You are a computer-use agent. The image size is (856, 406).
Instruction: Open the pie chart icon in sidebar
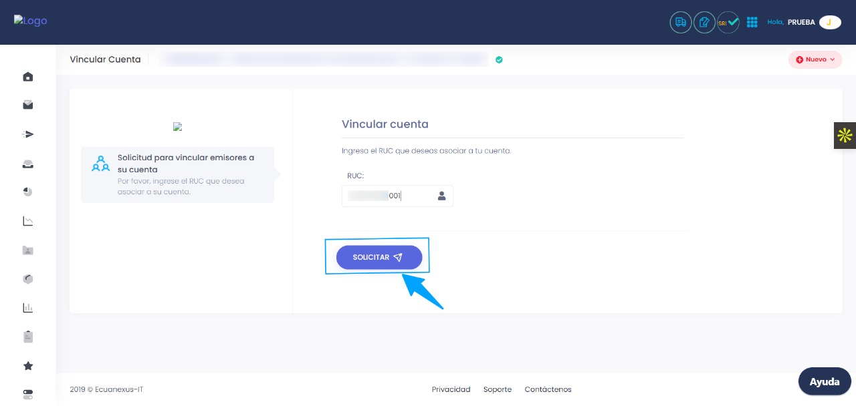click(28, 192)
